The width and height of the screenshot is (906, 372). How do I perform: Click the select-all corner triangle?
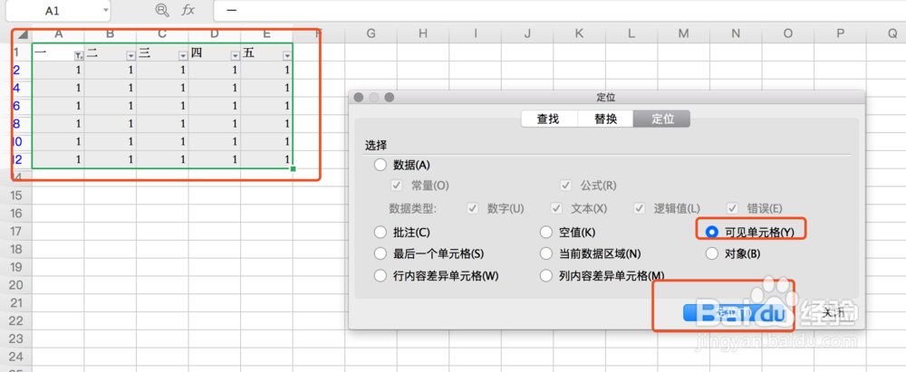click(22, 34)
